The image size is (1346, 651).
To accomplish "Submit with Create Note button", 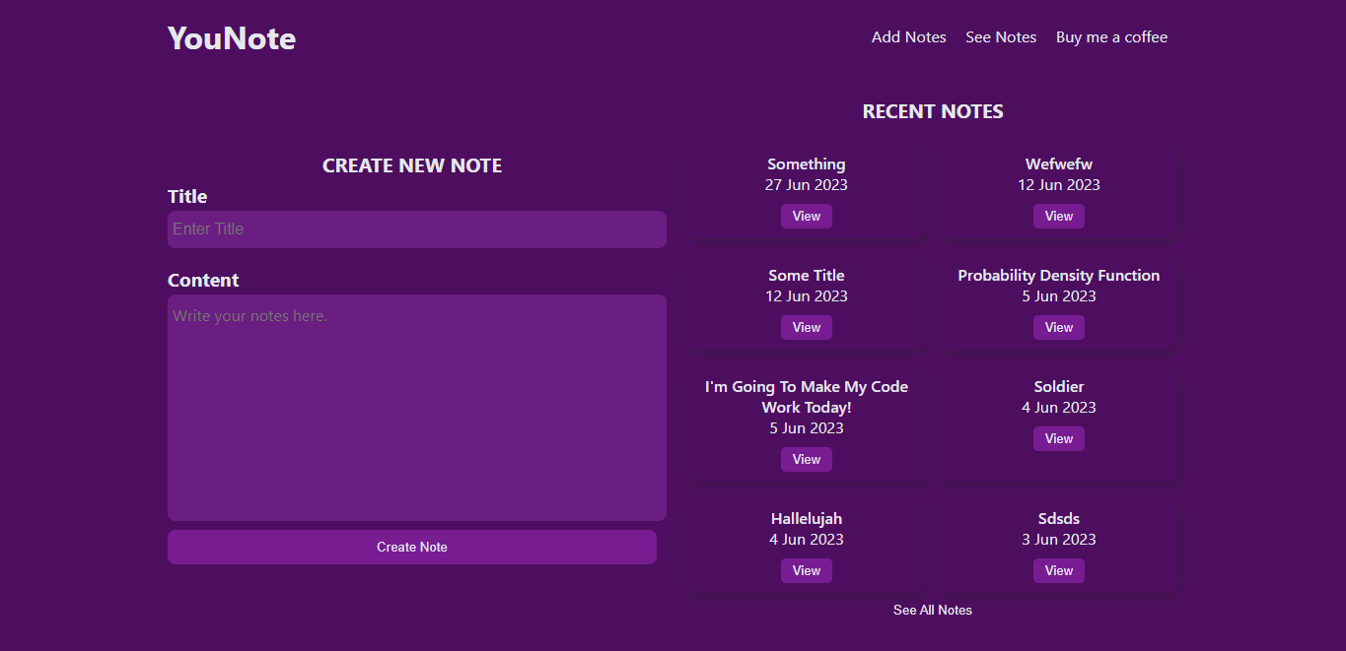I will tap(412, 548).
